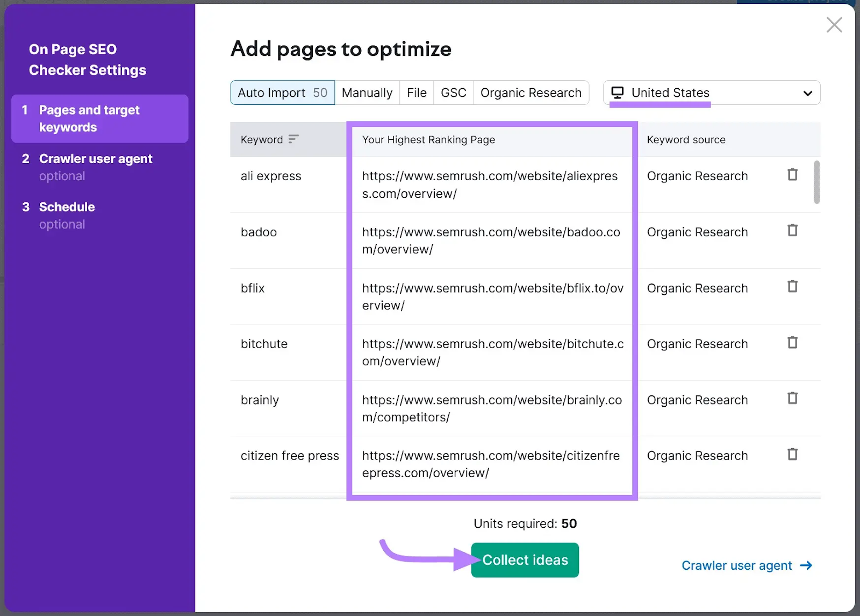Switch to the File import tab

(x=416, y=92)
